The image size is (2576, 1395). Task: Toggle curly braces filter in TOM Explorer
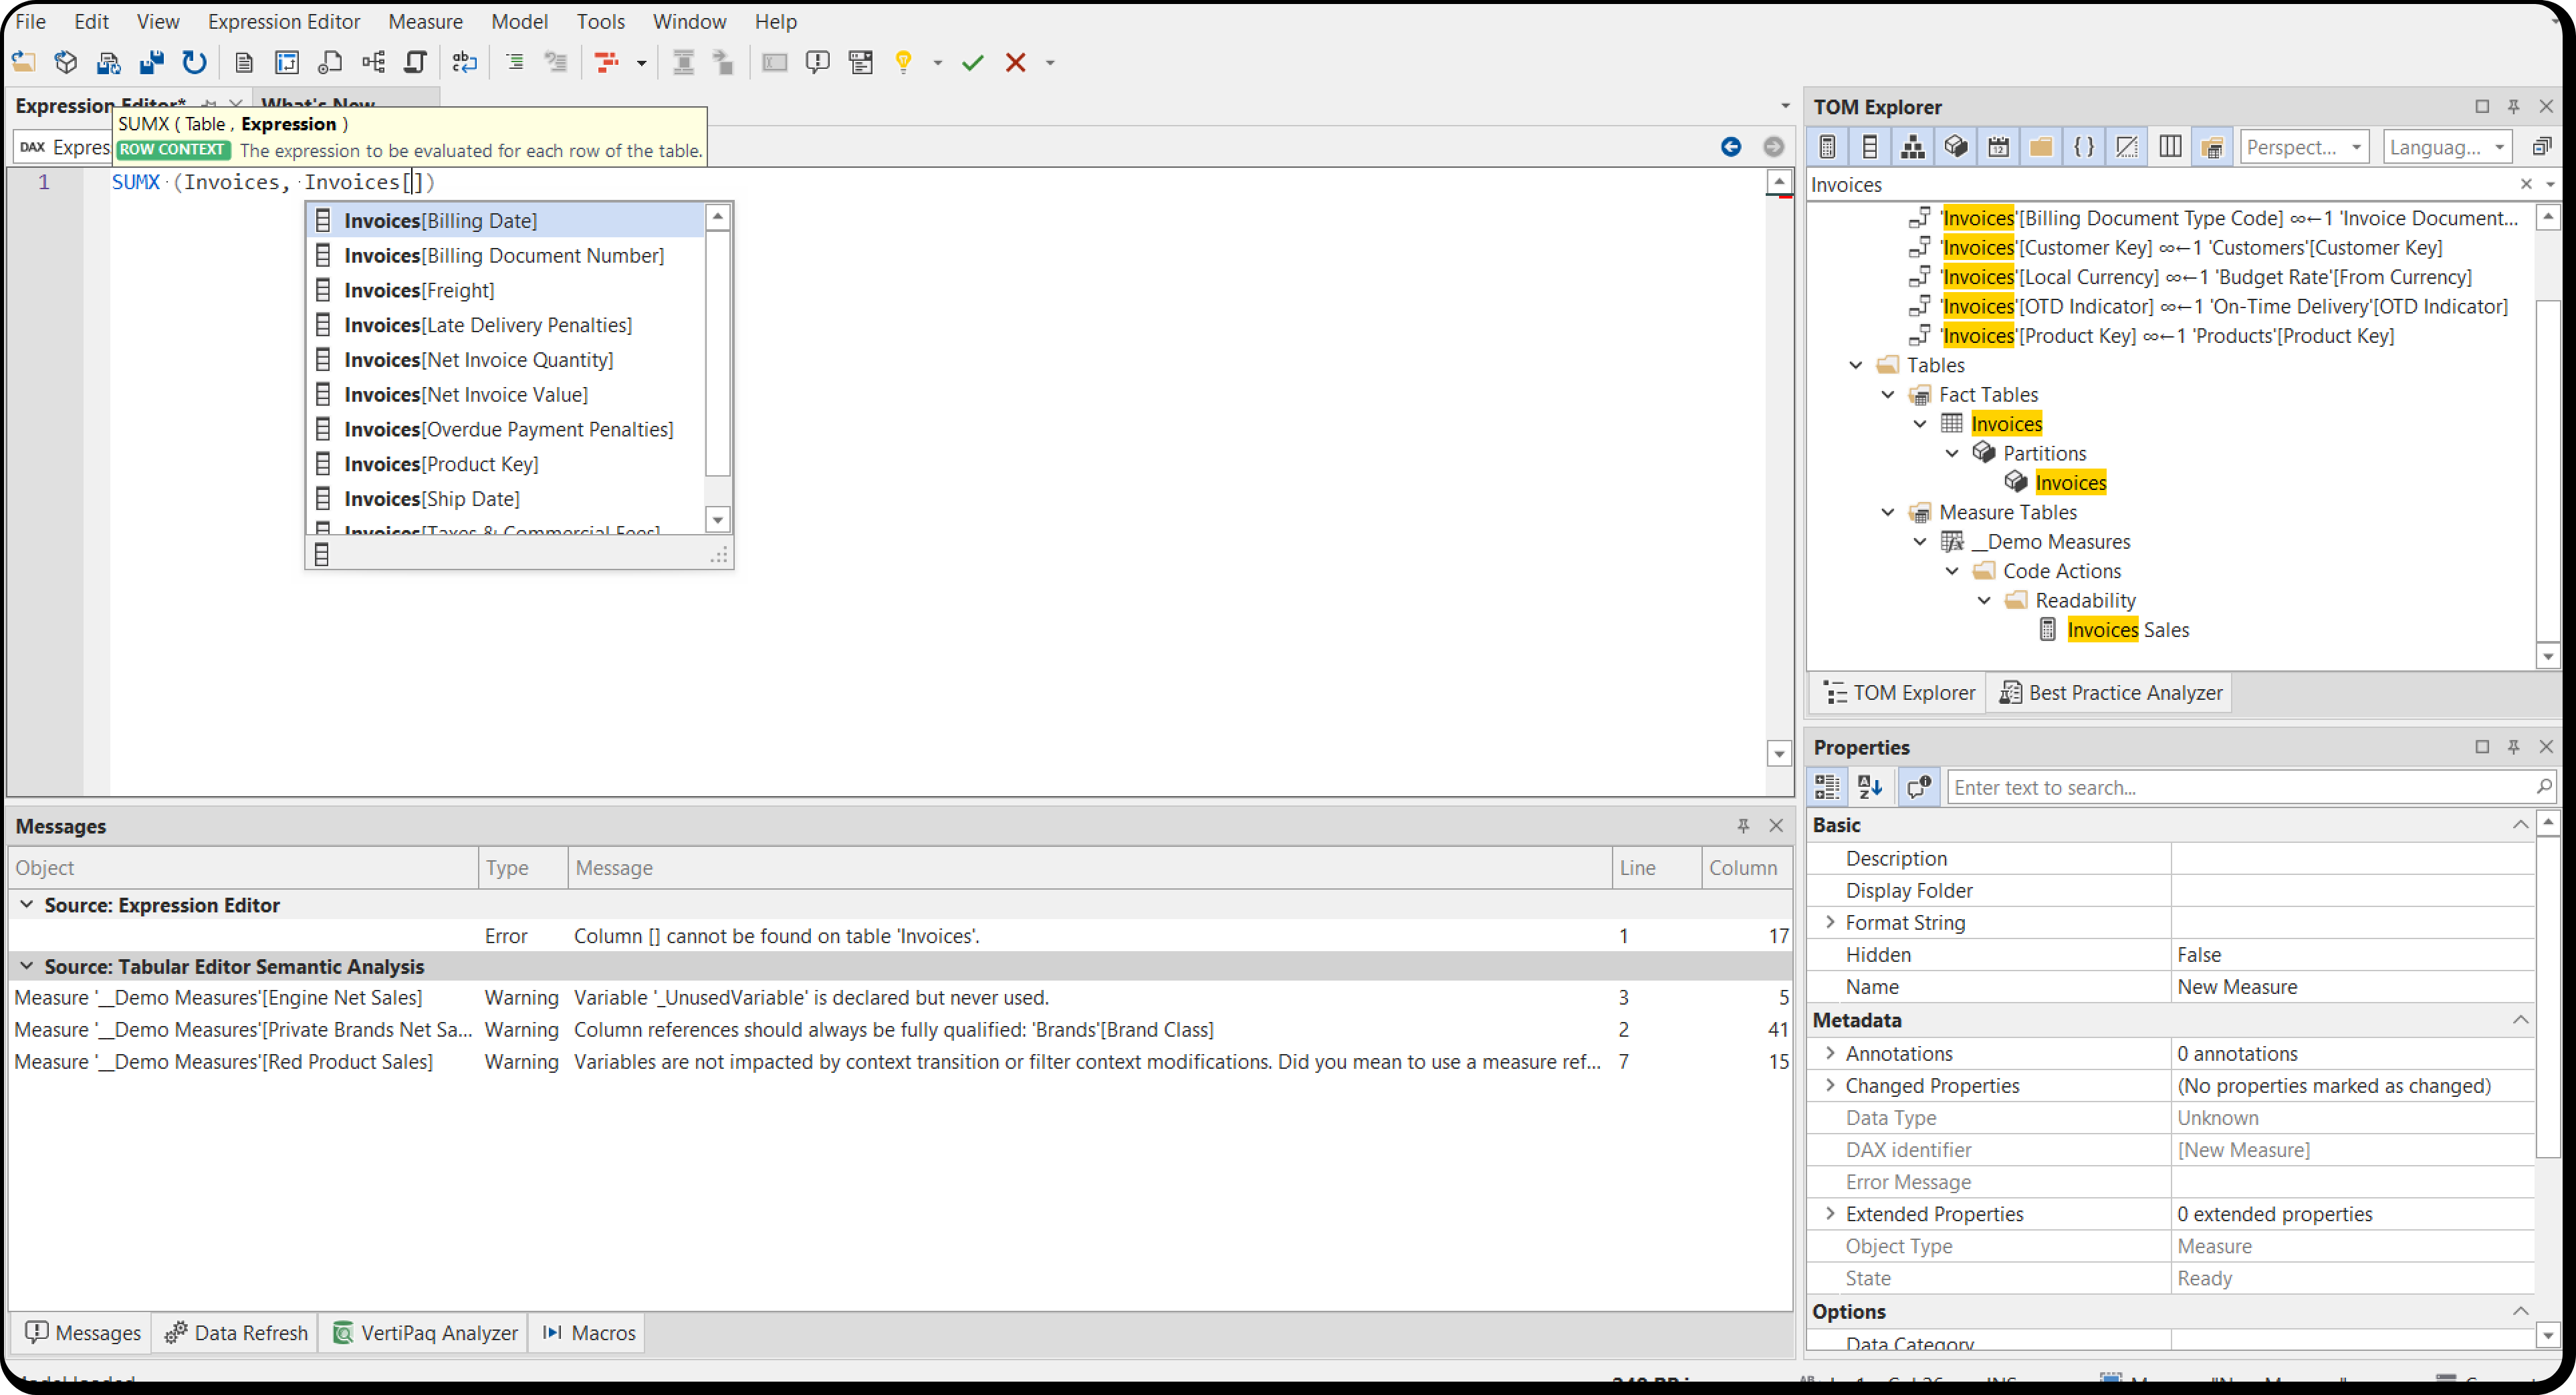(x=2085, y=147)
